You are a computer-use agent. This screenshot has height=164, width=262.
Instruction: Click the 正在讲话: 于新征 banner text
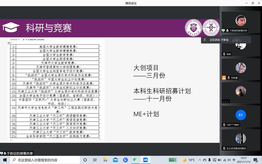click(219, 40)
